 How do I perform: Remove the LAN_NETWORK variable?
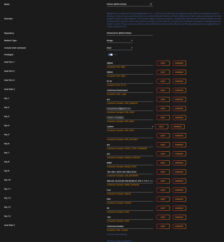(179, 172)
